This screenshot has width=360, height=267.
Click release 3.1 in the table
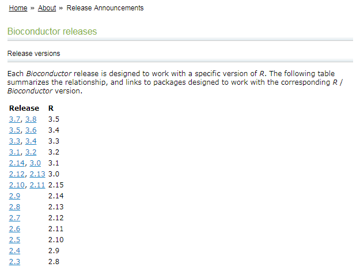(15, 152)
